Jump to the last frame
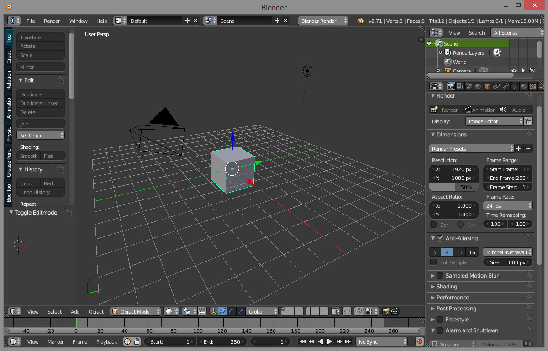This screenshot has height=351, width=548. point(348,341)
